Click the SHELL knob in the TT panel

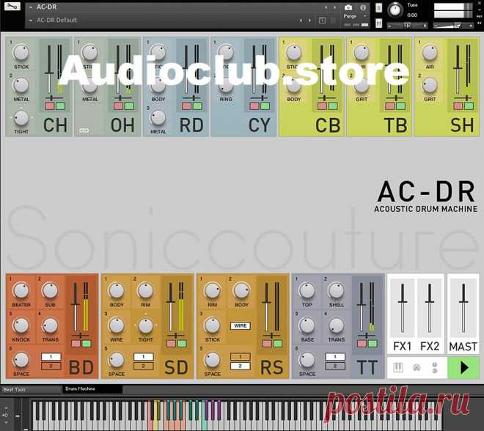336,290
